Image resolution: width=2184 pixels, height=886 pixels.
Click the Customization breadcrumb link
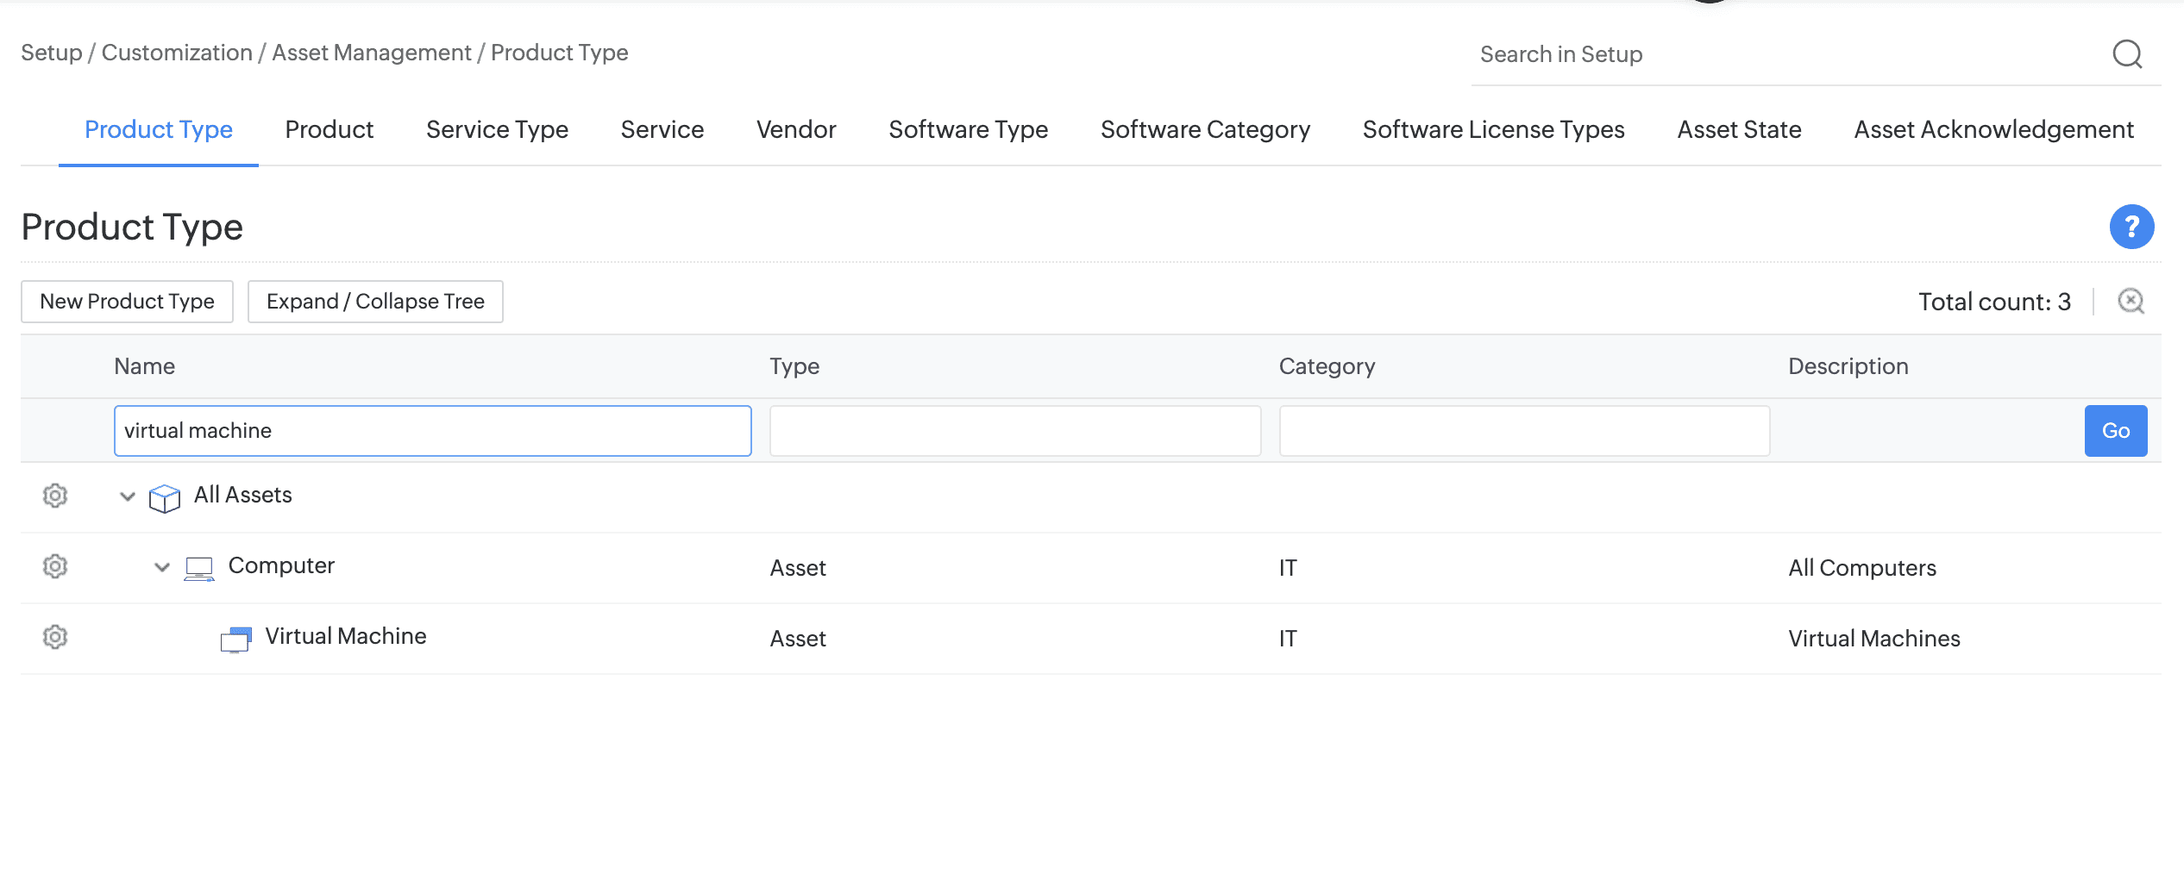pos(177,53)
